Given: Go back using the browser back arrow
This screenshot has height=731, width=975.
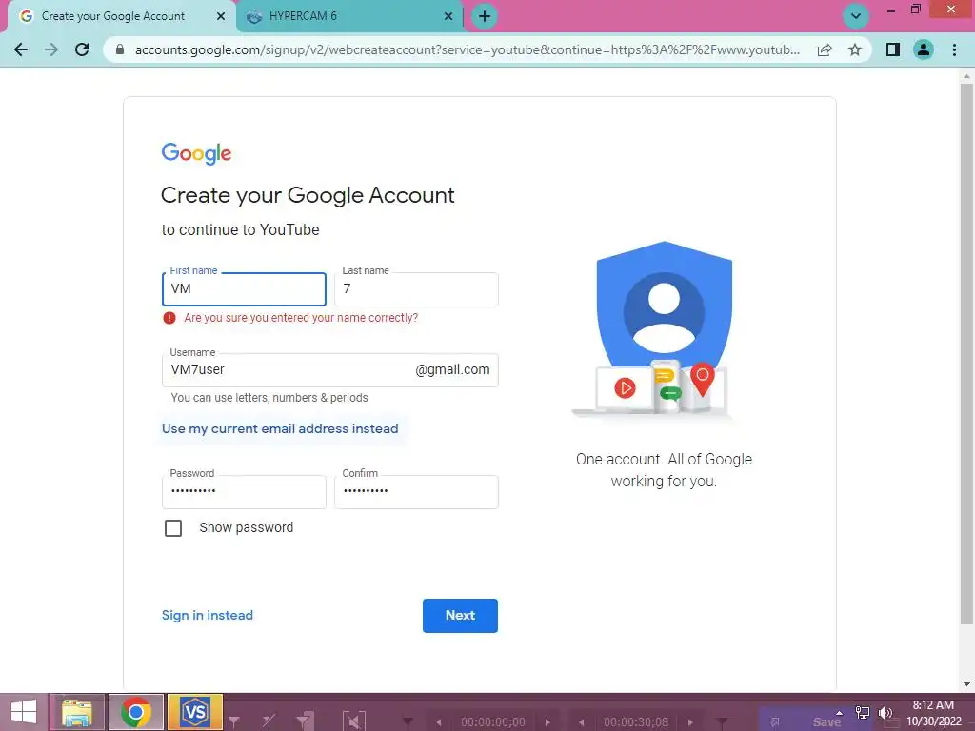Looking at the screenshot, I should (21, 49).
